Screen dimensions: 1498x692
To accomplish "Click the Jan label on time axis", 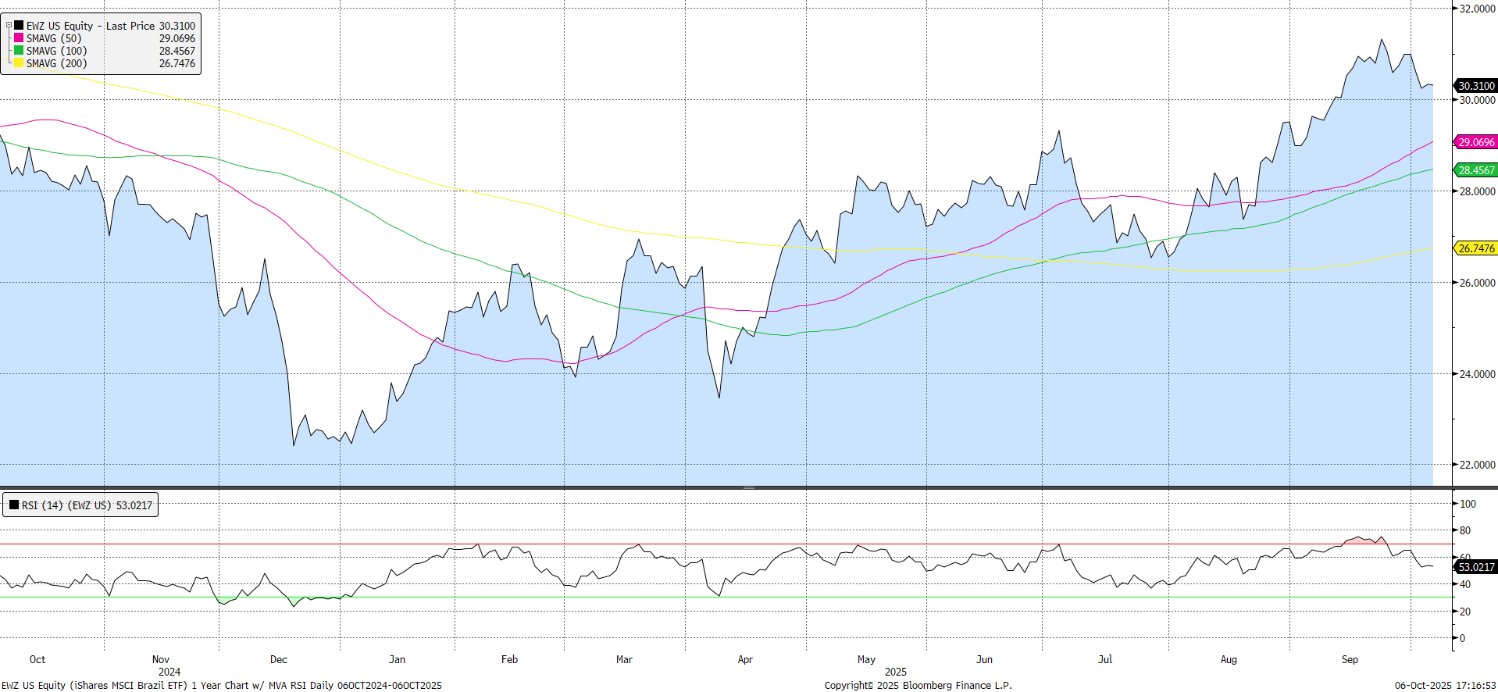I will (x=398, y=659).
